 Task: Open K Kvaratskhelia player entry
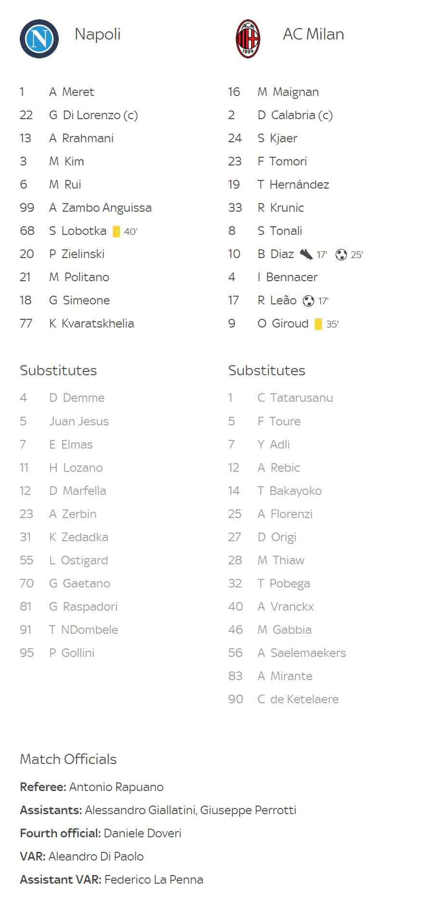(x=92, y=324)
